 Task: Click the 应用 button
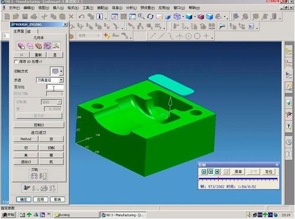(x=40, y=200)
